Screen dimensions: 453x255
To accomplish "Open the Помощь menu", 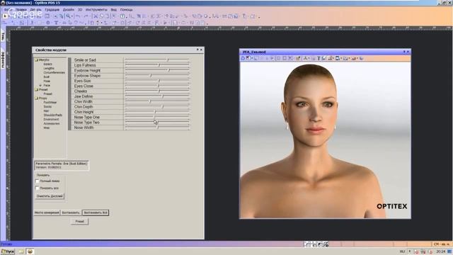I will [x=126, y=9].
